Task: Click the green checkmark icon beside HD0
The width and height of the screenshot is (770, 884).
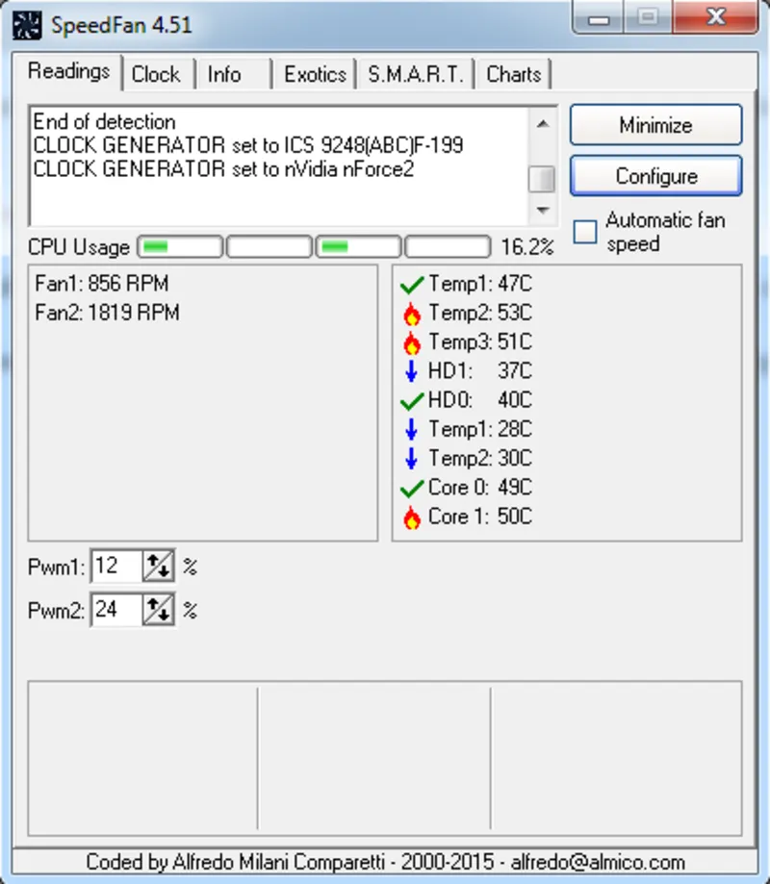Action: click(412, 401)
